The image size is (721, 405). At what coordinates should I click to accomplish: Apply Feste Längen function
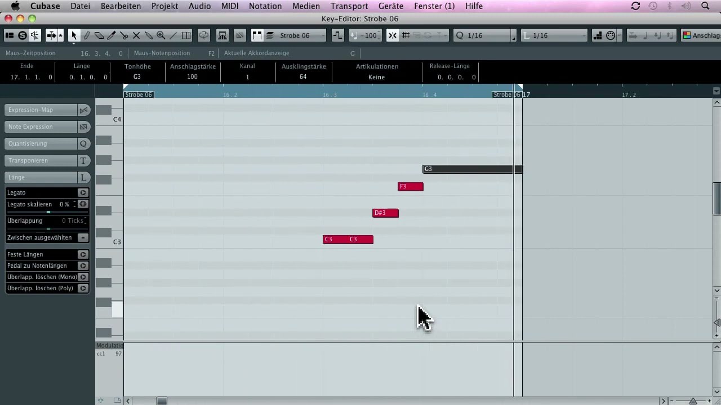(x=83, y=254)
